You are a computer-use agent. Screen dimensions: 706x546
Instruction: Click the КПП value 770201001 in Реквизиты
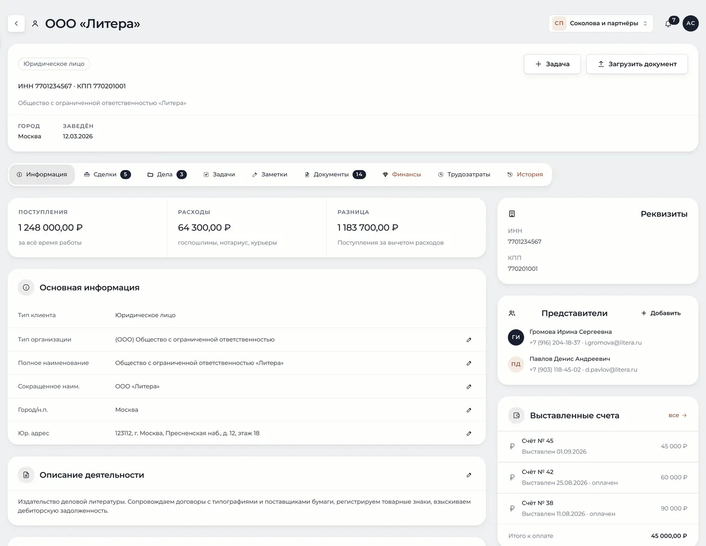point(522,269)
